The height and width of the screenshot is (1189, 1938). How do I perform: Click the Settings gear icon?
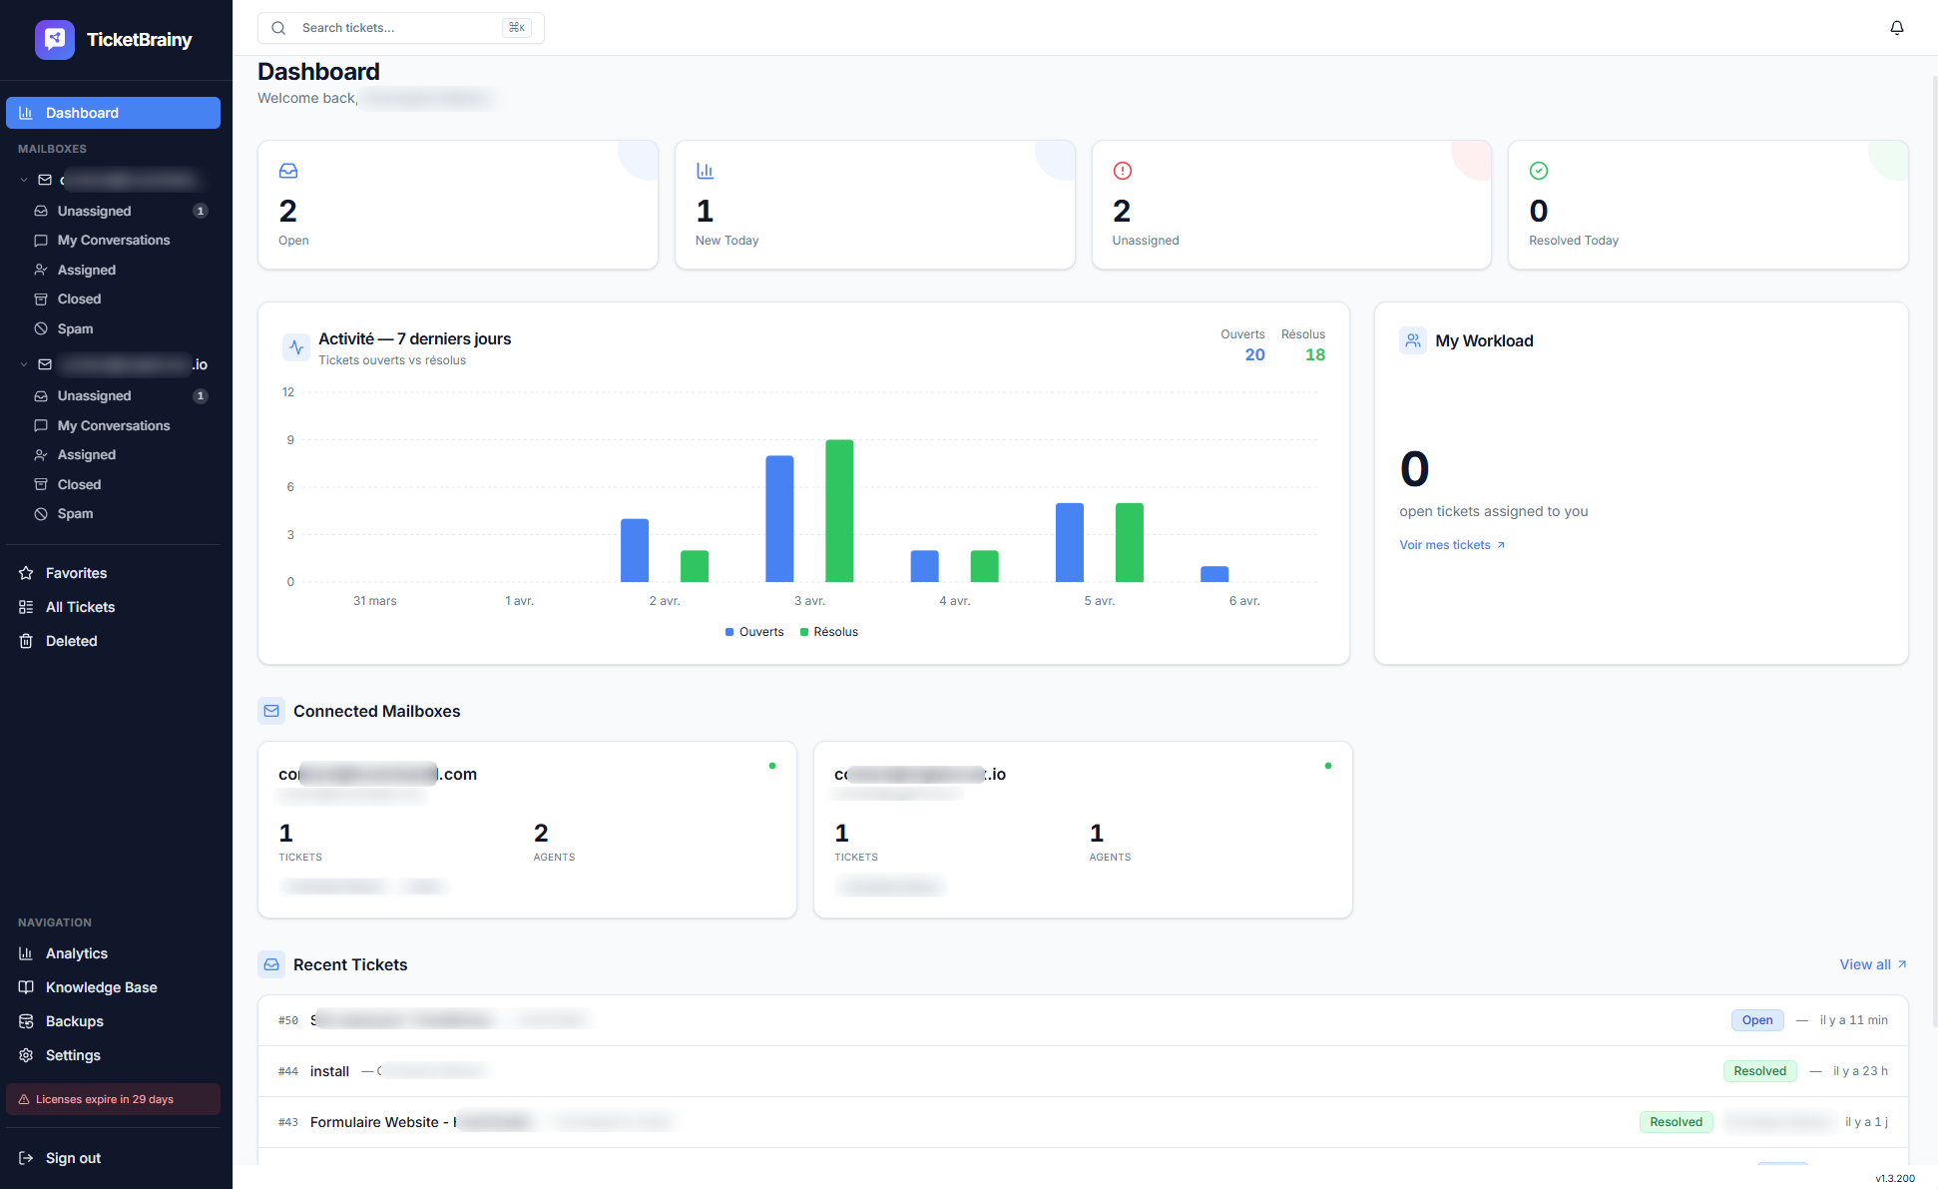click(27, 1055)
